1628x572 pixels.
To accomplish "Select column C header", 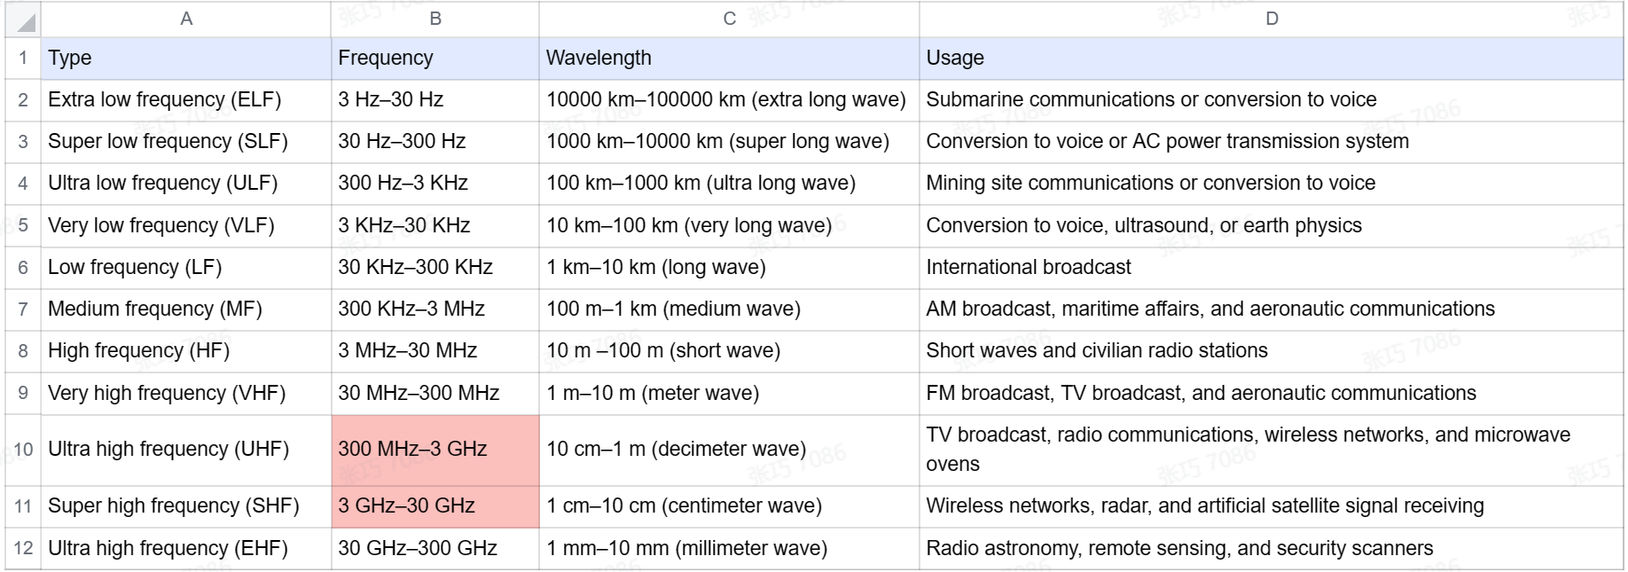I will tap(729, 19).
